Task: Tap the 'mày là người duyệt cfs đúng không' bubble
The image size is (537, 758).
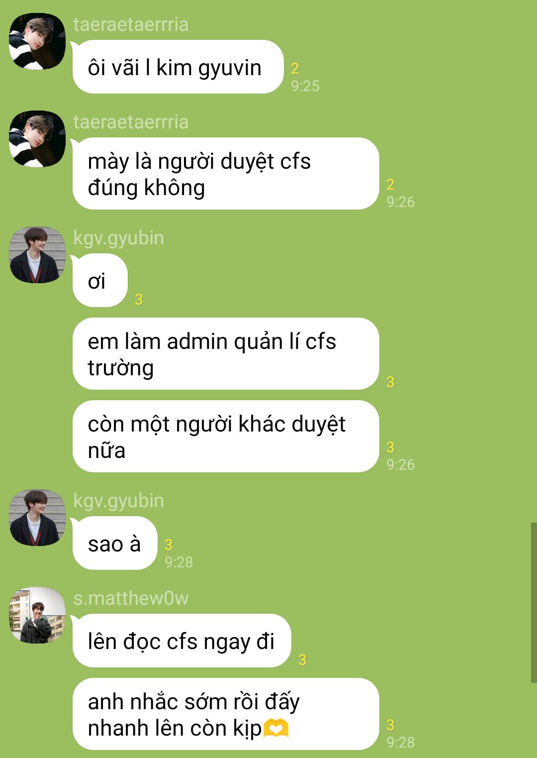Action: [x=226, y=174]
